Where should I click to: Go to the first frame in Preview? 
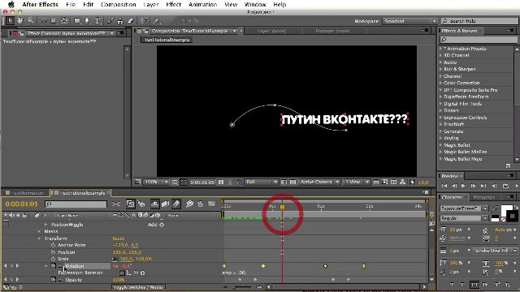point(444,186)
